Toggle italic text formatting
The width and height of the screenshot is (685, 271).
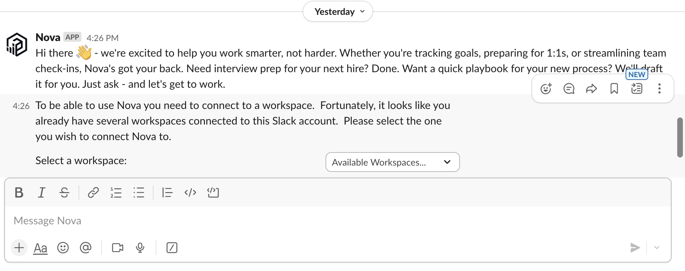click(41, 193)
